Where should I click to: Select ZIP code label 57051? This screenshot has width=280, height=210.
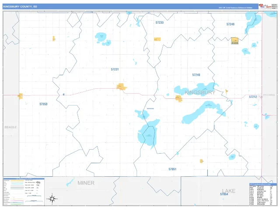point(172,169)
